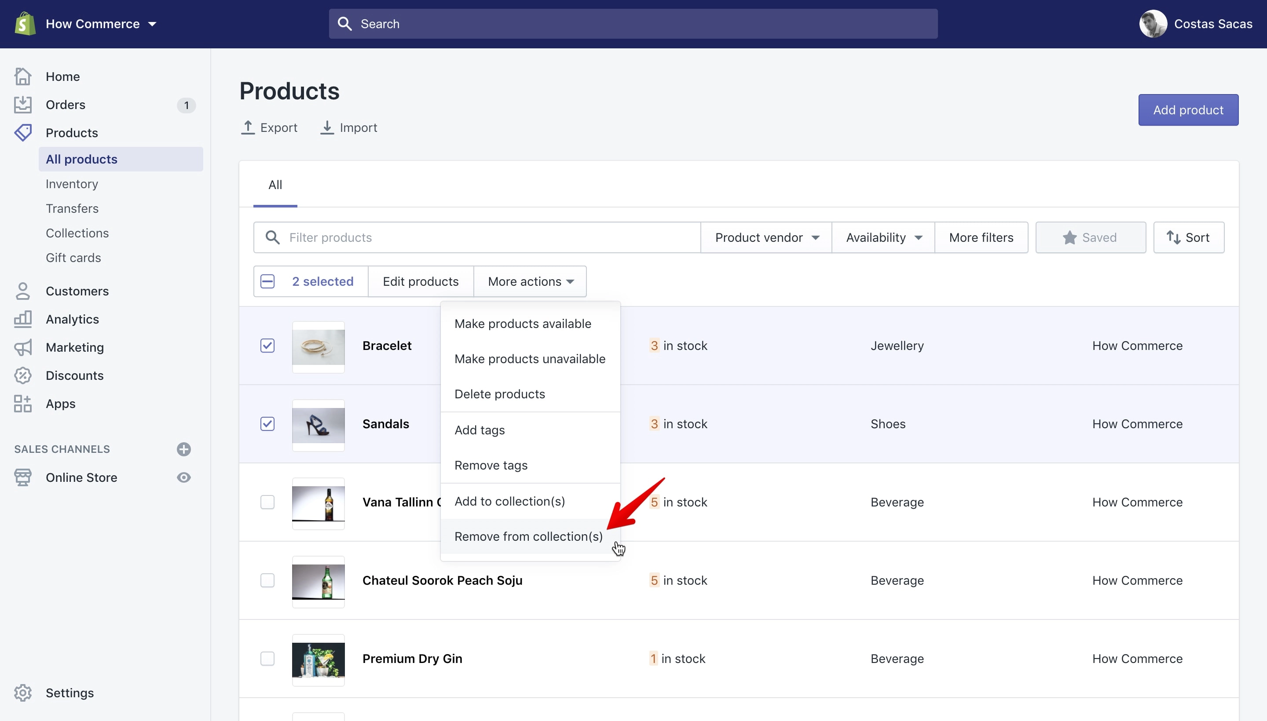Click the Export link
This screenshot has height=721, width=1267.
pyautogui.click(x=269, y=127)
